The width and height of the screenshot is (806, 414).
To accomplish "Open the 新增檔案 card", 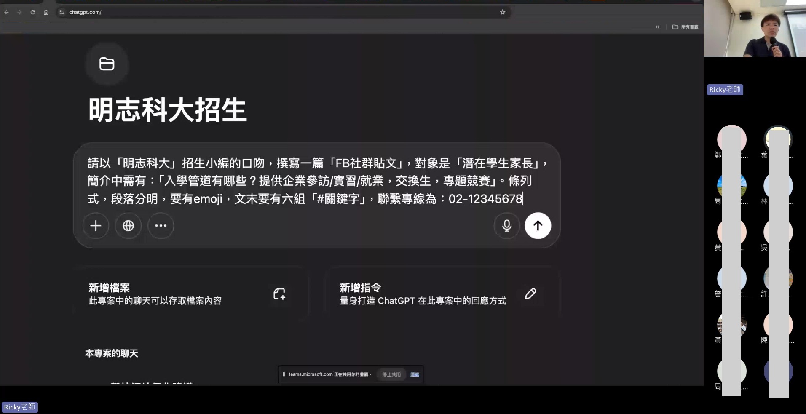I will [x=169, y=294].
